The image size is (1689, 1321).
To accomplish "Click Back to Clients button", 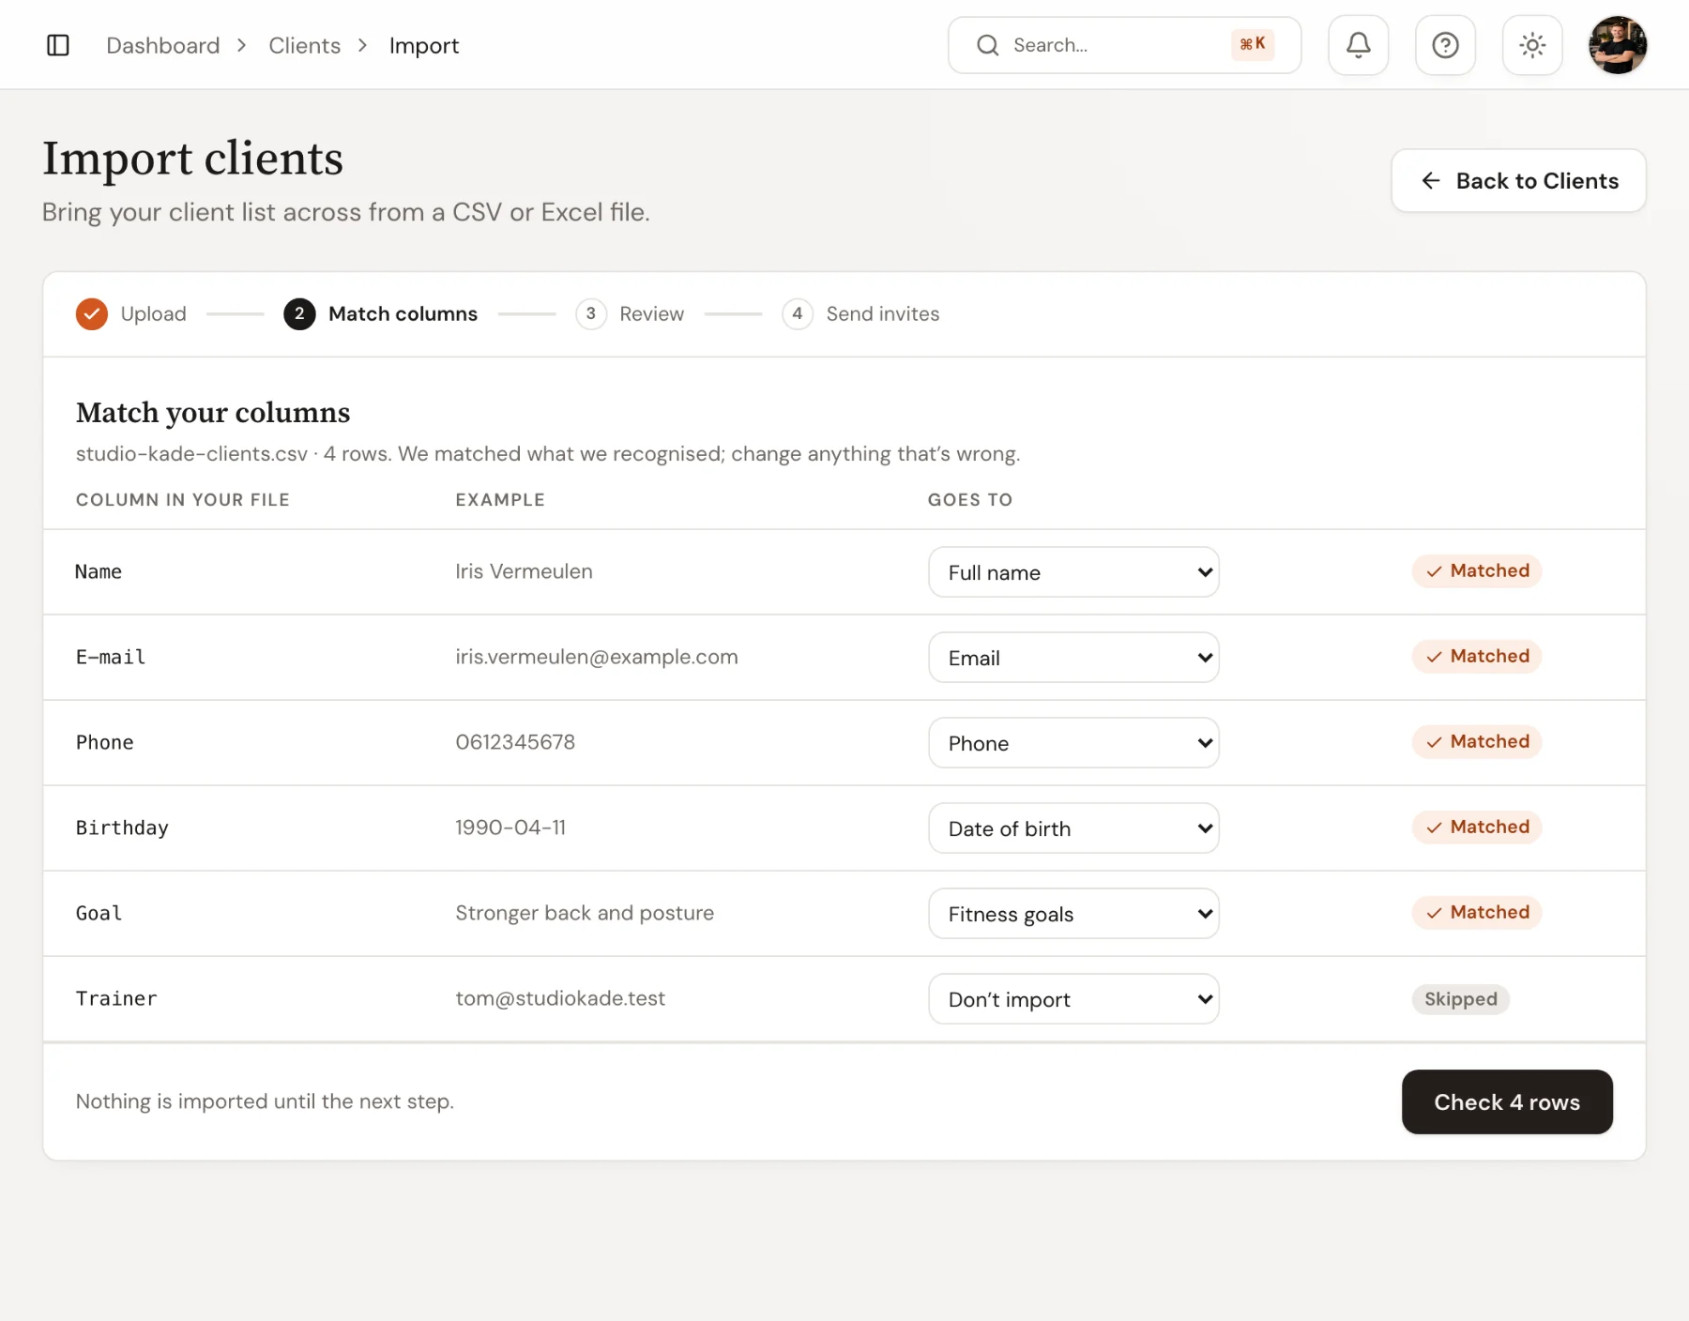I will pos(1518,181).
